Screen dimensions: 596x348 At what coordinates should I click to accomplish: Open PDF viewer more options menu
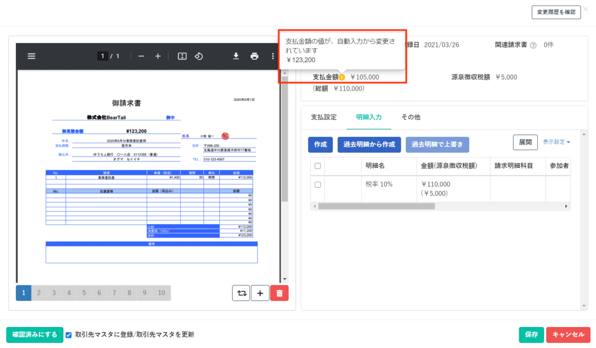pyautogui.click(x=273, y=56)
